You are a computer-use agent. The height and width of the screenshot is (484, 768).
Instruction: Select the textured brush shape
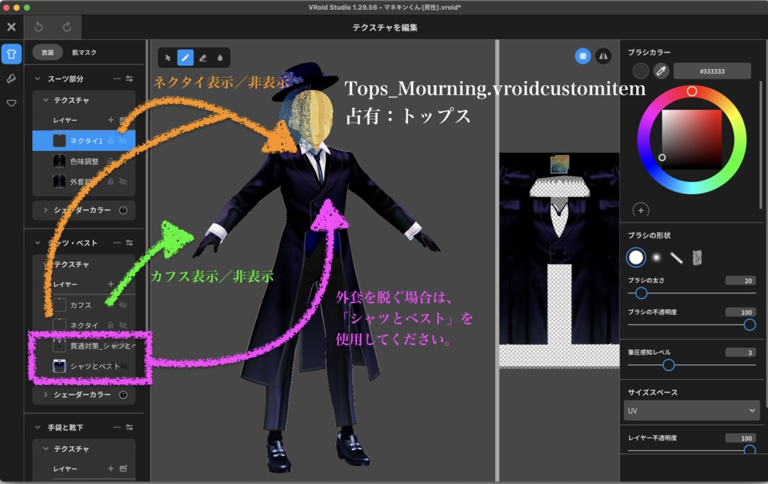(697, 257)
